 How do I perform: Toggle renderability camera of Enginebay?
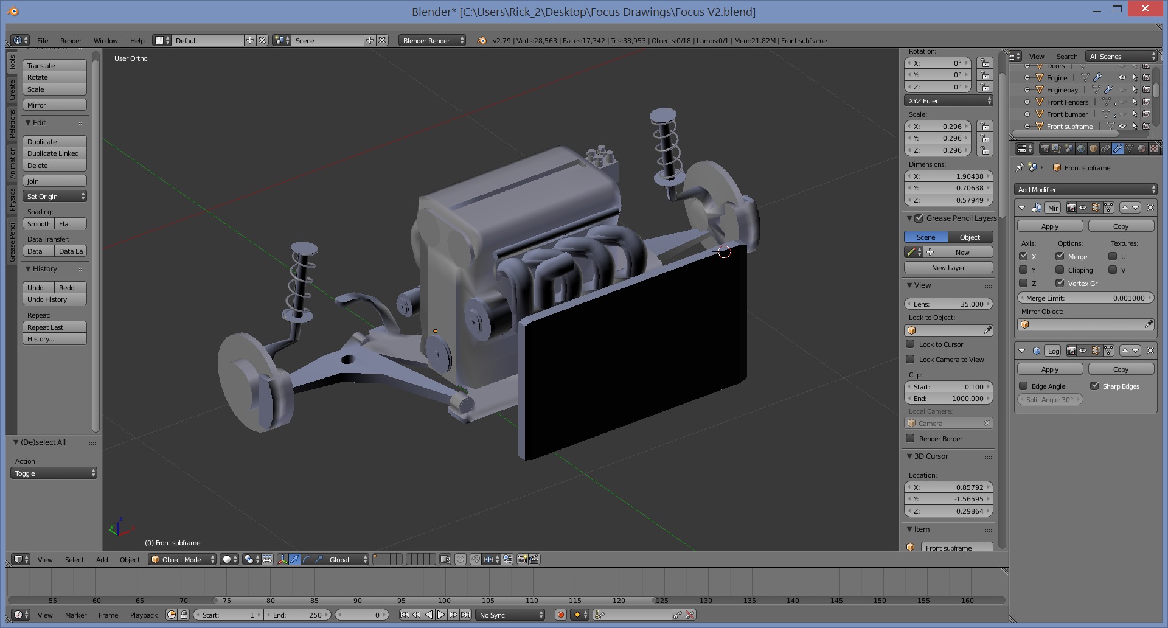(x=1146, y=90)
